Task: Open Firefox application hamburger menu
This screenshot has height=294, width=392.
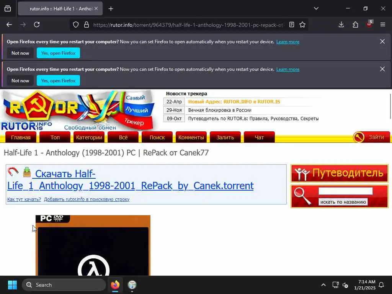Action: click(x=383, y=24)
